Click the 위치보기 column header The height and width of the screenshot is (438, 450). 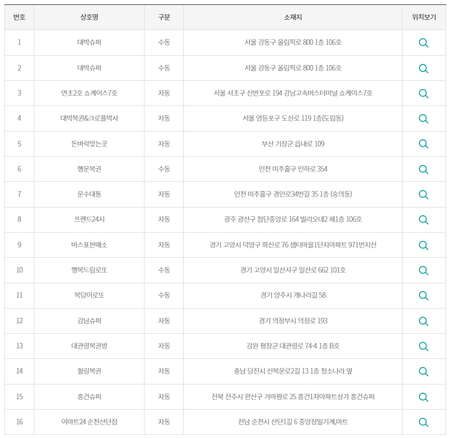[x=424, y=17]
